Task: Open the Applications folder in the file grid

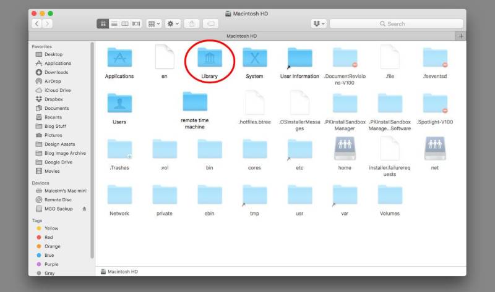Action: click(x=119, y=59)
